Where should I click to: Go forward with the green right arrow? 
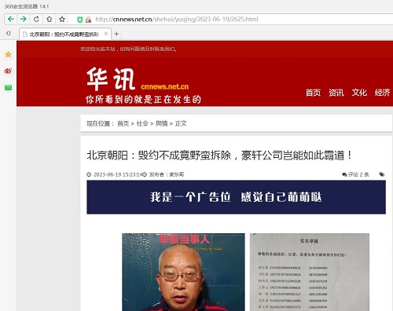point(23,19)
